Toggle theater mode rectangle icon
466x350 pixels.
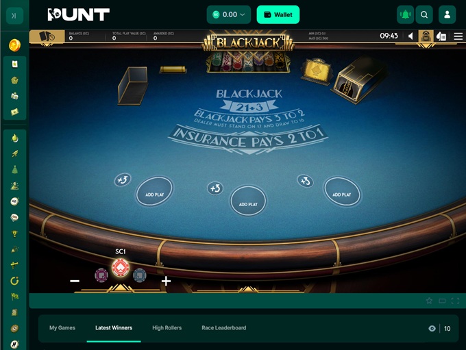tap(442, 301)
